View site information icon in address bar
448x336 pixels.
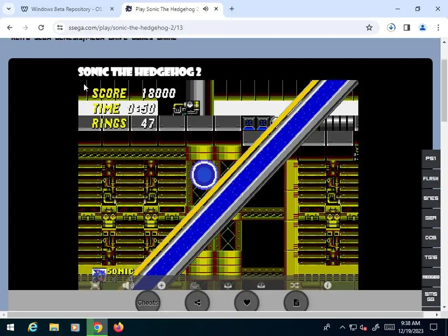point(59,28)
